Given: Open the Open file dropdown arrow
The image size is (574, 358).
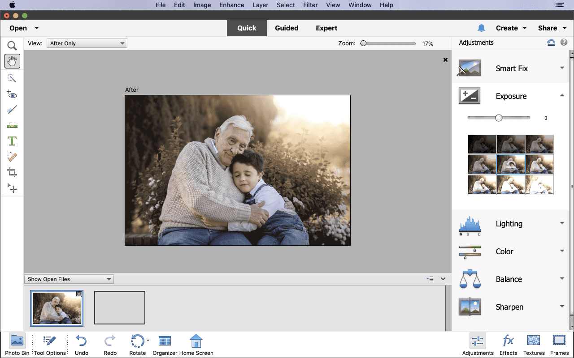Looking at the screenshot, I should 37,28.
